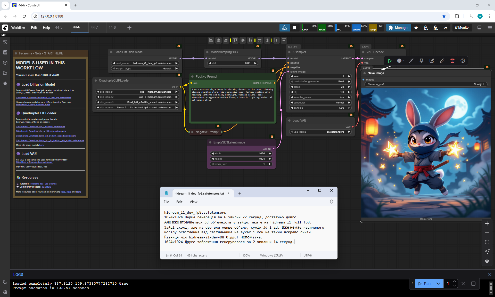Click the green play icon in node toolbar
This screenshot has height=297, width=495.
[x=390, y=61]
